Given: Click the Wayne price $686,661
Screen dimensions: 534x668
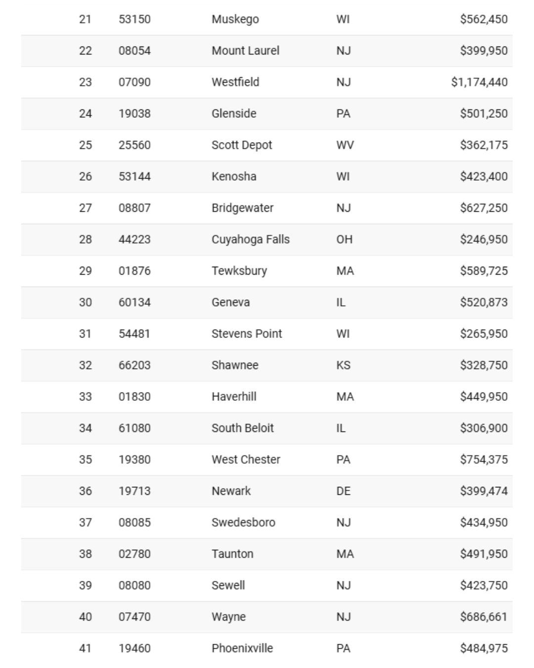Looking at the screenshot, I should [x=483, y=617].
